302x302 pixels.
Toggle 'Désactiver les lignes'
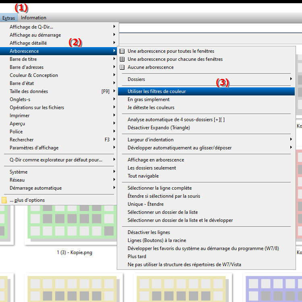(206, 232)
